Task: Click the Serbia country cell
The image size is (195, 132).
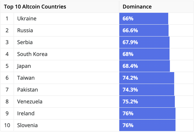Action: click(x=25, y=42)
